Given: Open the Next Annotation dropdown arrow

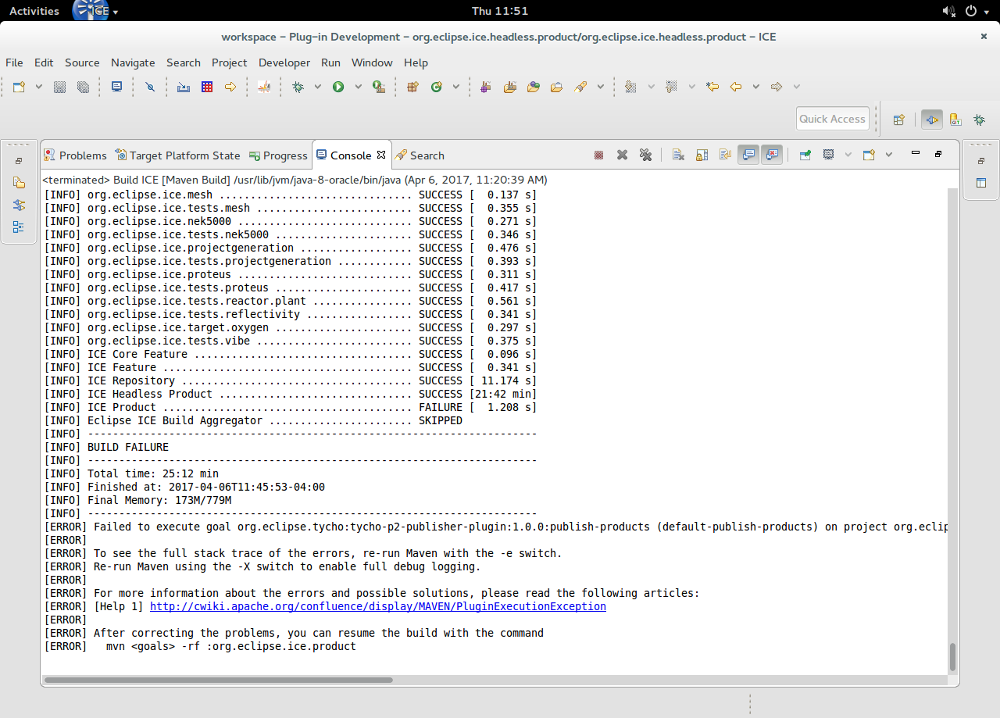Looking at the screenshot, I should 650,87.
